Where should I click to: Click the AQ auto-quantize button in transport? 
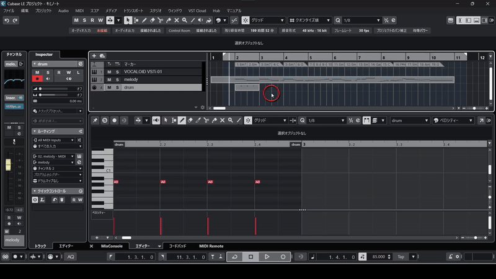point(71,257)
